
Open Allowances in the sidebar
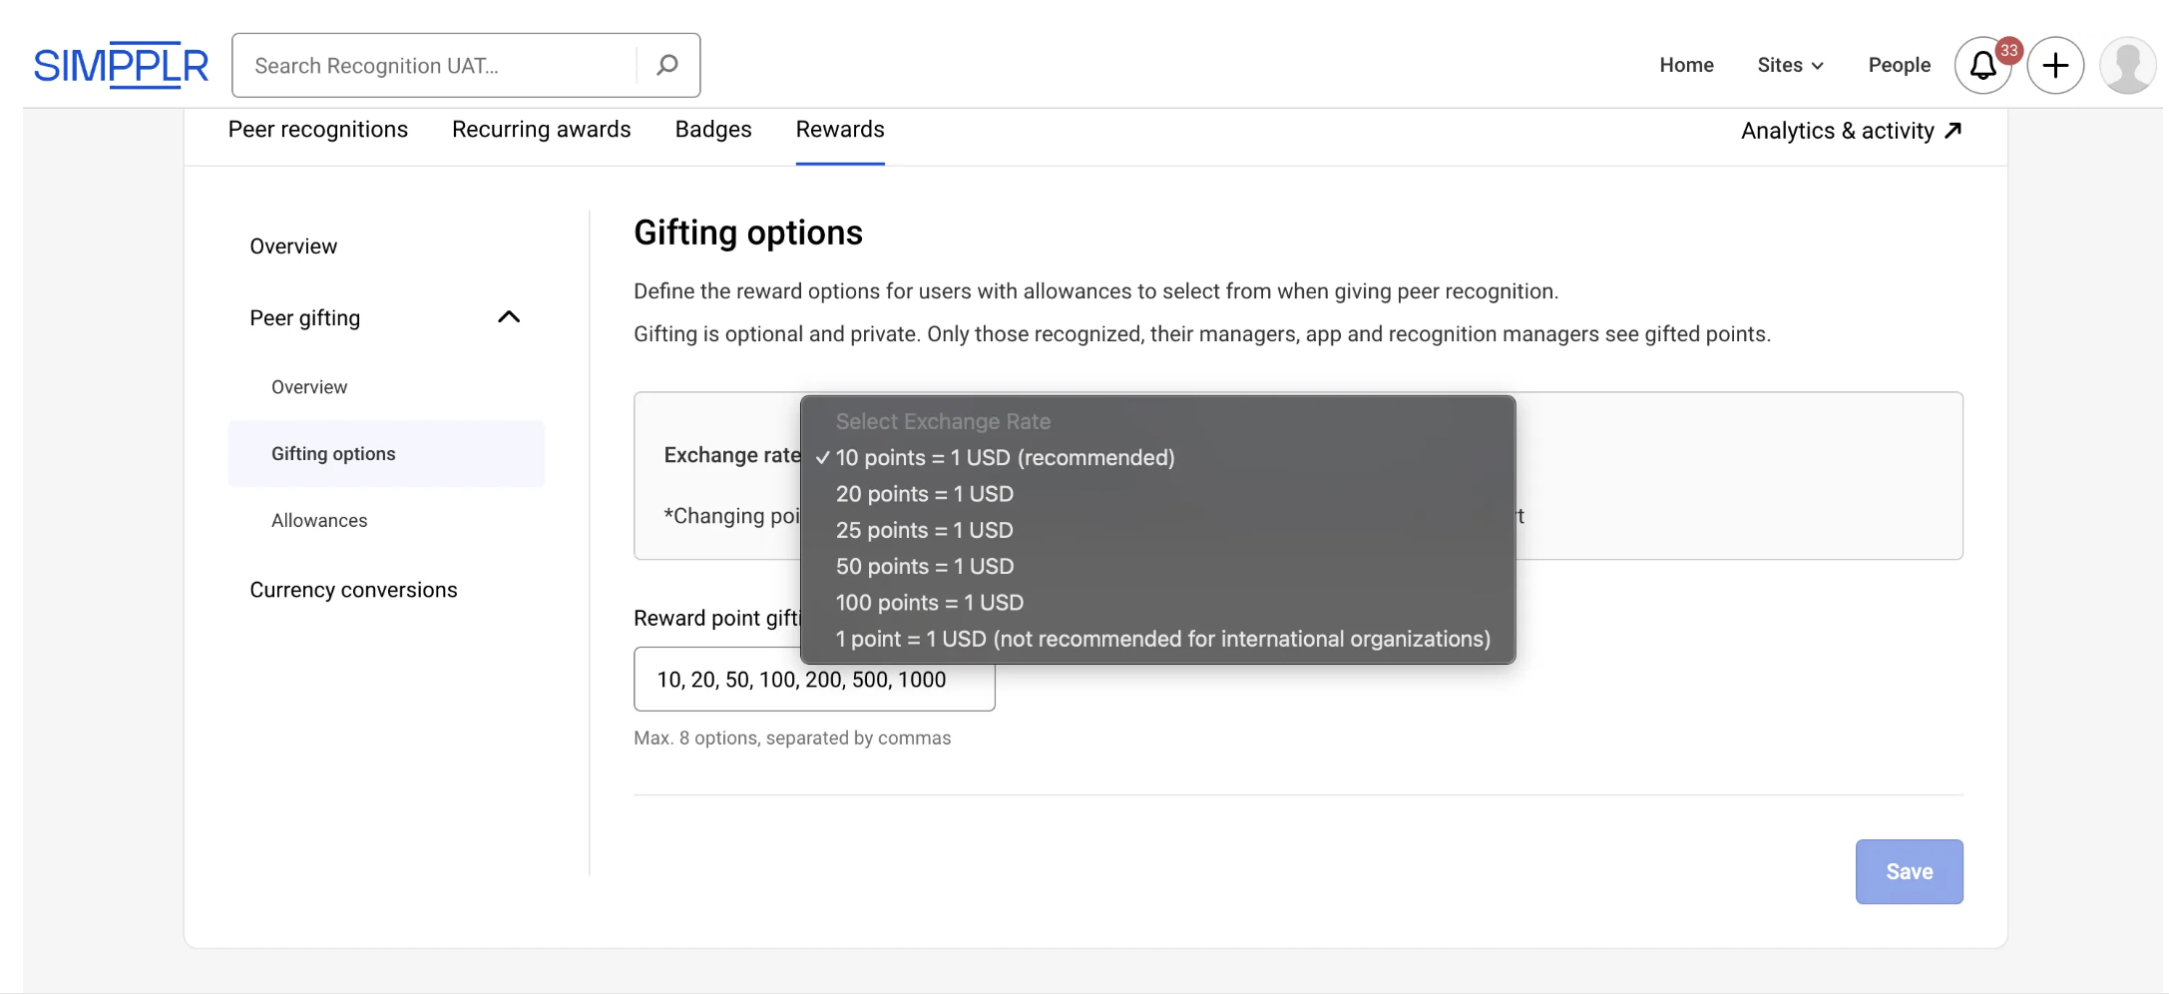coord(319,521)
